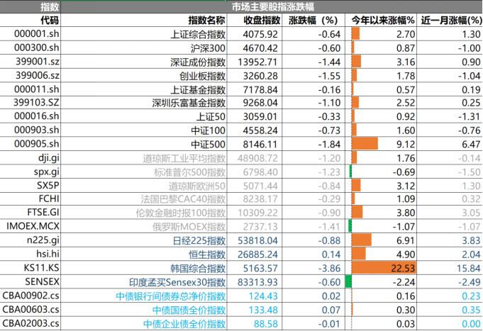The image size is (483, 331).
Task: Click the 中债企业债全价指数 blue text
Action: [184, 324]
